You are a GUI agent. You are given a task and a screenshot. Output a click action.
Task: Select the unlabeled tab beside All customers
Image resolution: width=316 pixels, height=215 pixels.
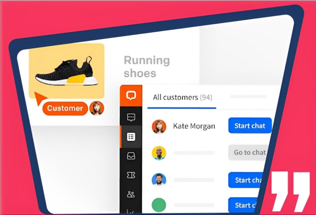pyautogui.click(x=248, y=97)
